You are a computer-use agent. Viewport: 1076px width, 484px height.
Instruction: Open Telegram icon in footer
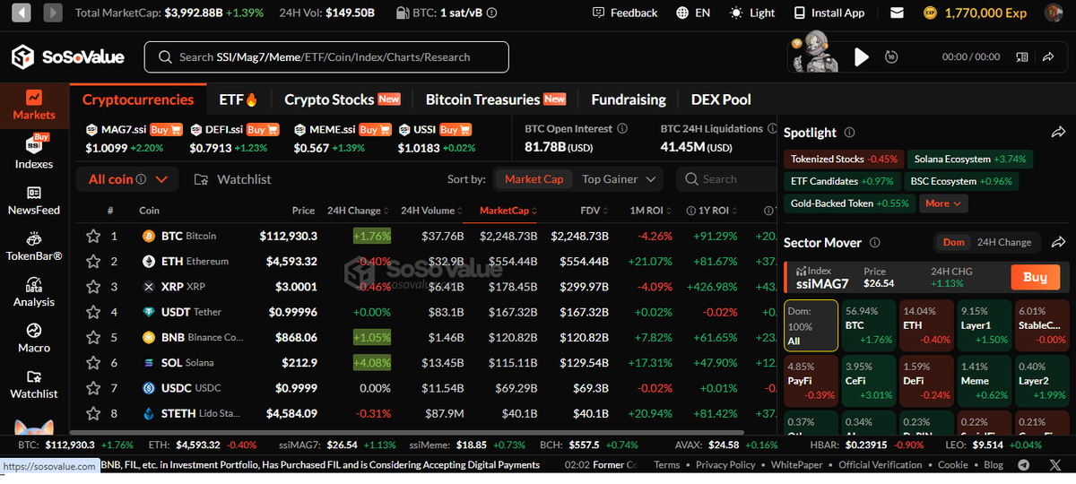click(1025, 465)
